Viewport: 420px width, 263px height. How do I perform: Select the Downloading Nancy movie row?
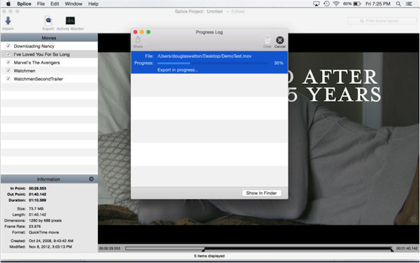(x=49, y=46)
